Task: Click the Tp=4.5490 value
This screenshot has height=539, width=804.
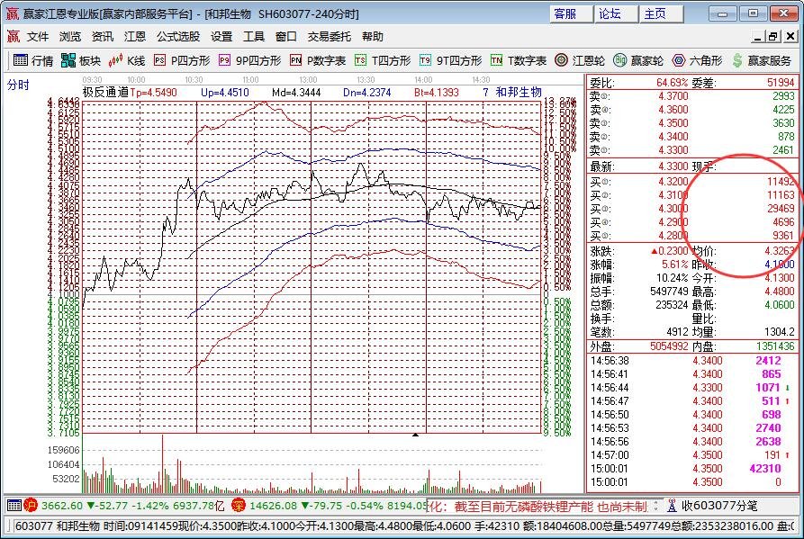Action: pyautogui.click(x=153, y=93)
